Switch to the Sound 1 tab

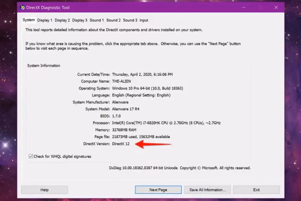(97, 20)
